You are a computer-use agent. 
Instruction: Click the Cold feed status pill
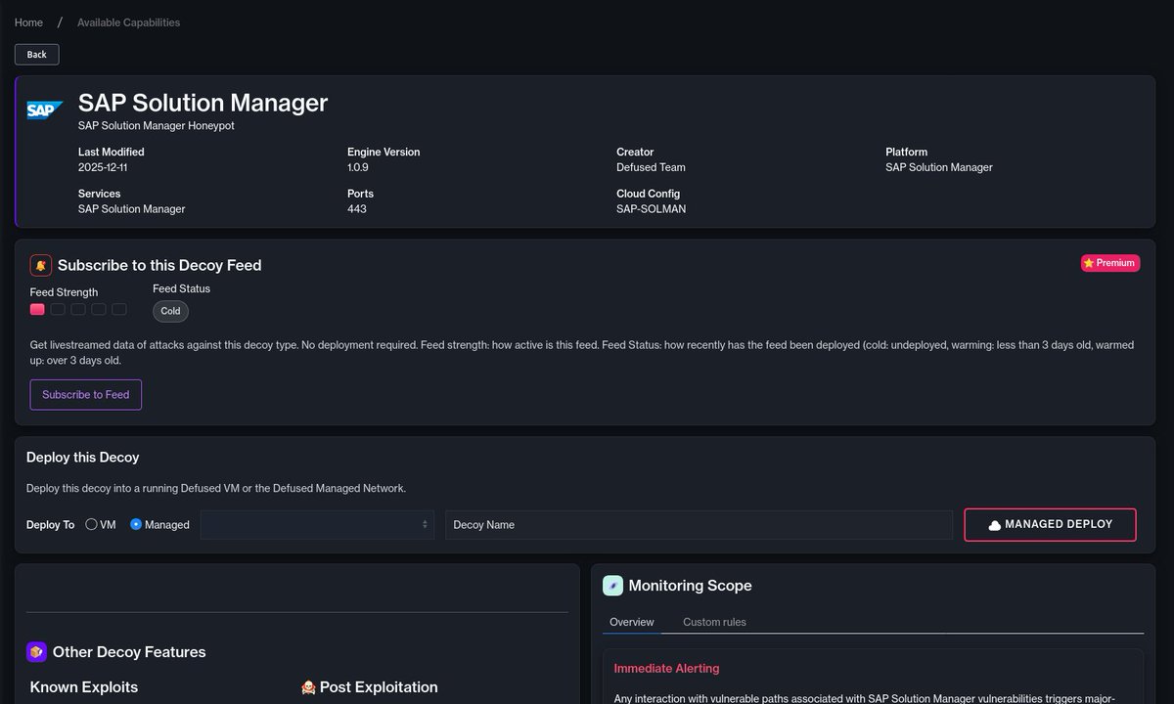tap(170, 311)
